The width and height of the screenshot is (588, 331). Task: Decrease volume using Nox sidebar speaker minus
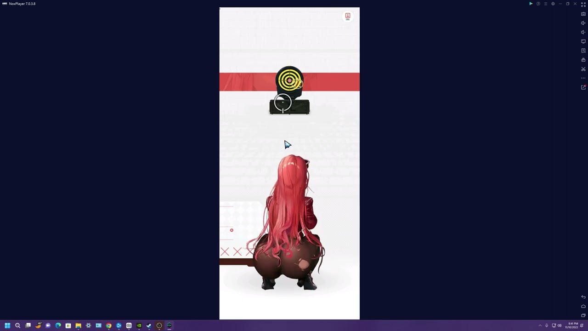(x=583, y=32)
